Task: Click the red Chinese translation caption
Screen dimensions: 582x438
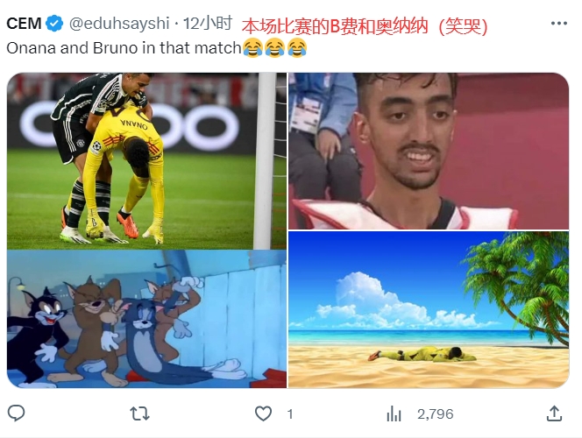Action: (365, 26)
